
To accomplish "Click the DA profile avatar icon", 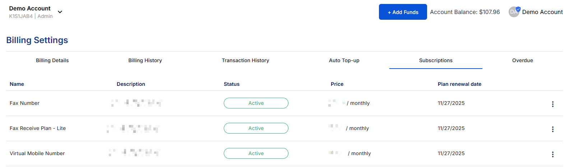I will (514, 12).
